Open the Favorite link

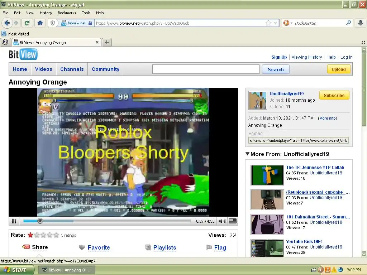(99, 247)
